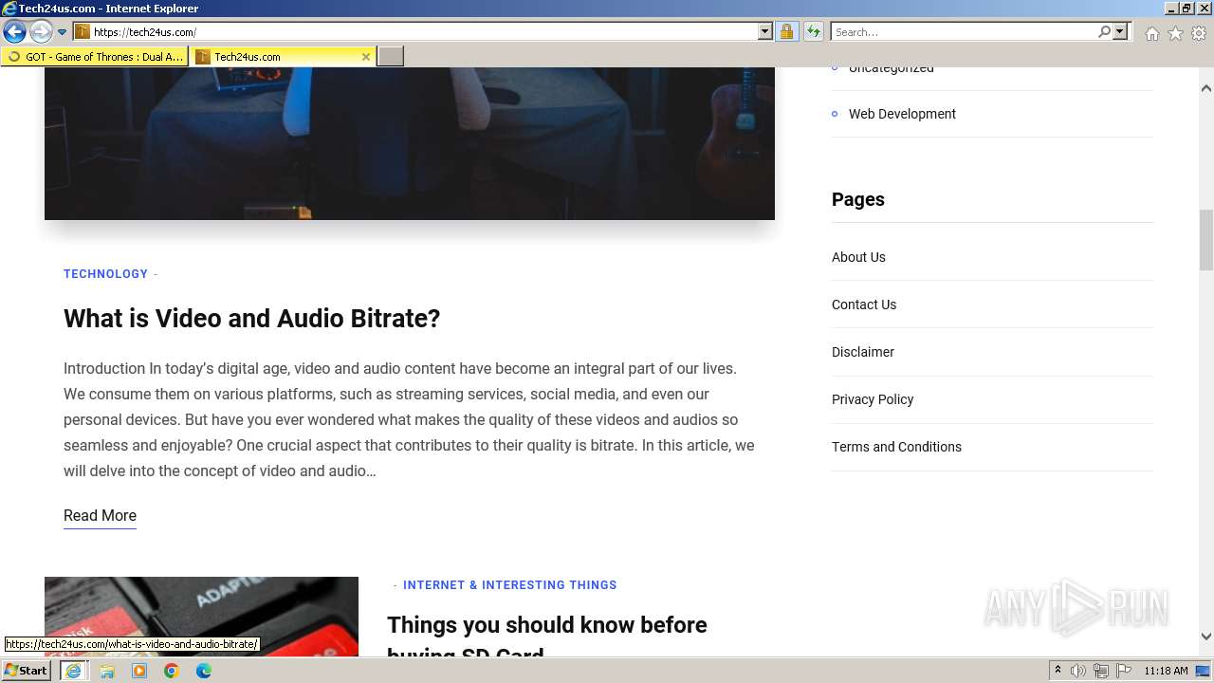The image size is (1214, 683).
Task: Click the scrollbar down arrow
Action: pyautogui.click(x=1206, y=637)
